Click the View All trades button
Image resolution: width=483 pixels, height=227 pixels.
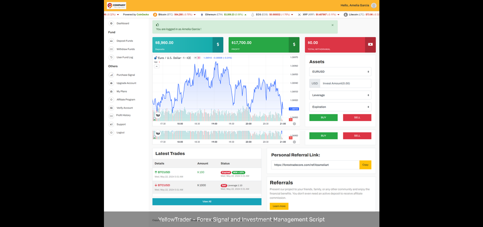pyautogui.click(x=207, y=202)
